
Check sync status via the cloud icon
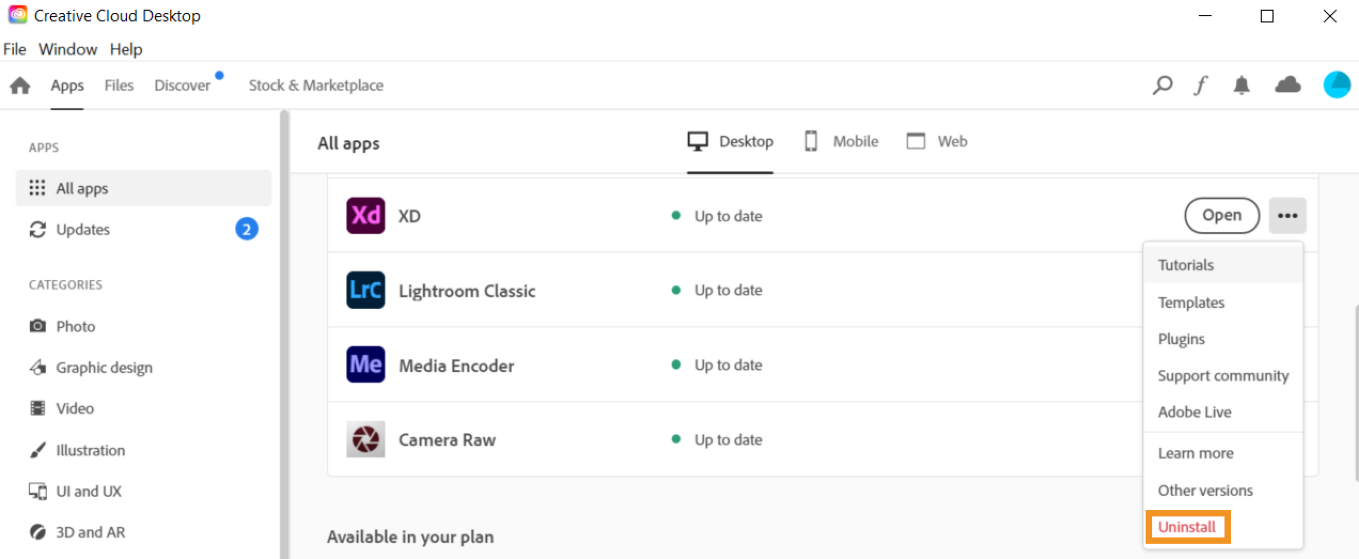point(1287,85)
